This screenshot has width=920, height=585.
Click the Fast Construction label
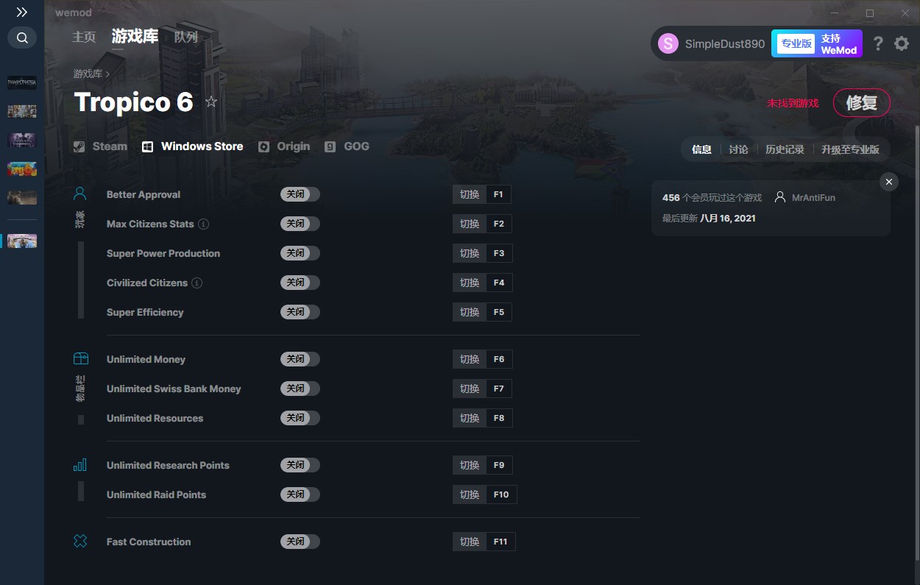(149, 542)
